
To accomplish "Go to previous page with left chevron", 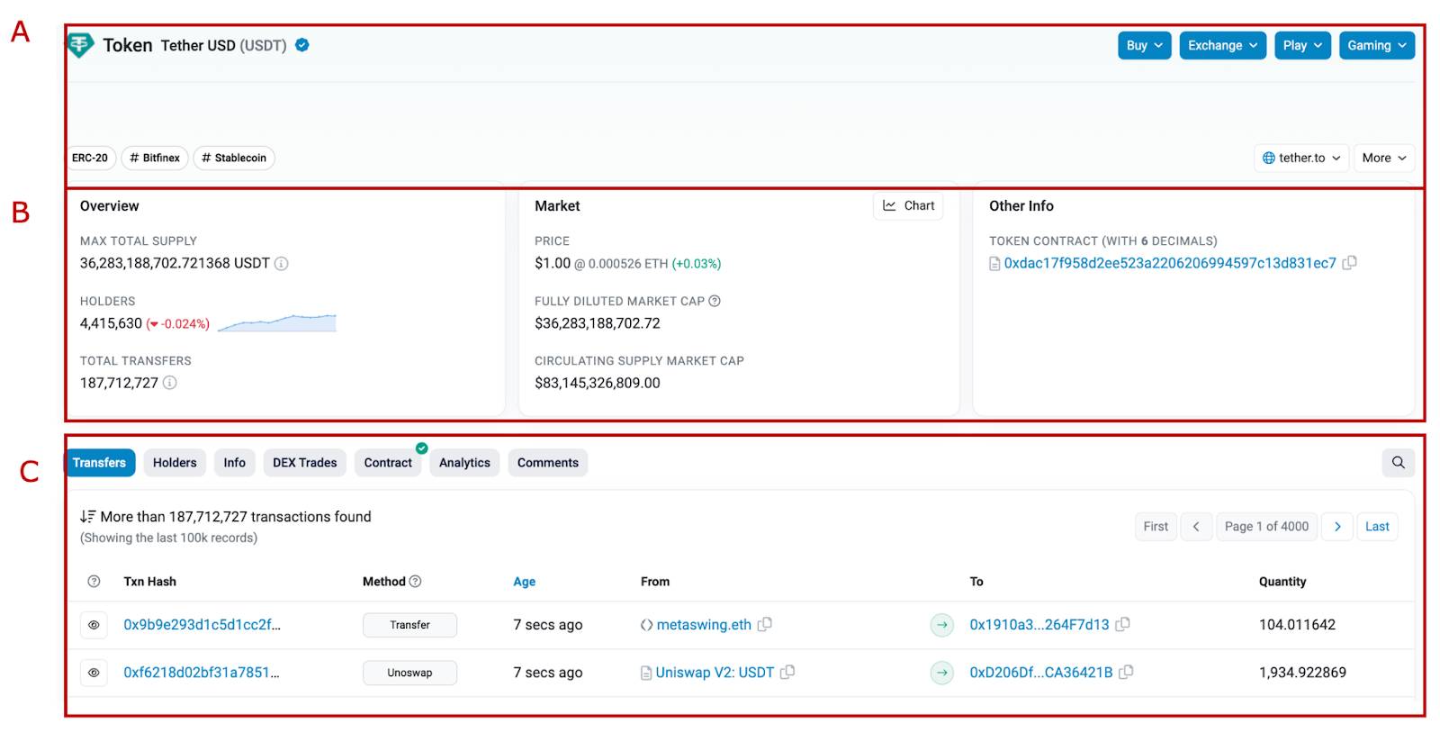I will tap(1196, 527).
